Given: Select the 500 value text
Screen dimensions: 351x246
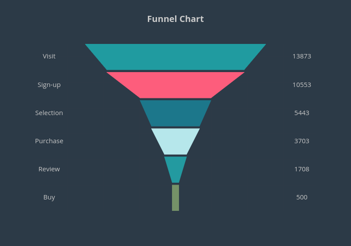Looking at the screenshot, I should (302, 197).
